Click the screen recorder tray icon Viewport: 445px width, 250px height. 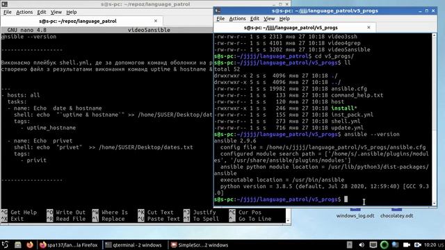(x=417, y=245)
